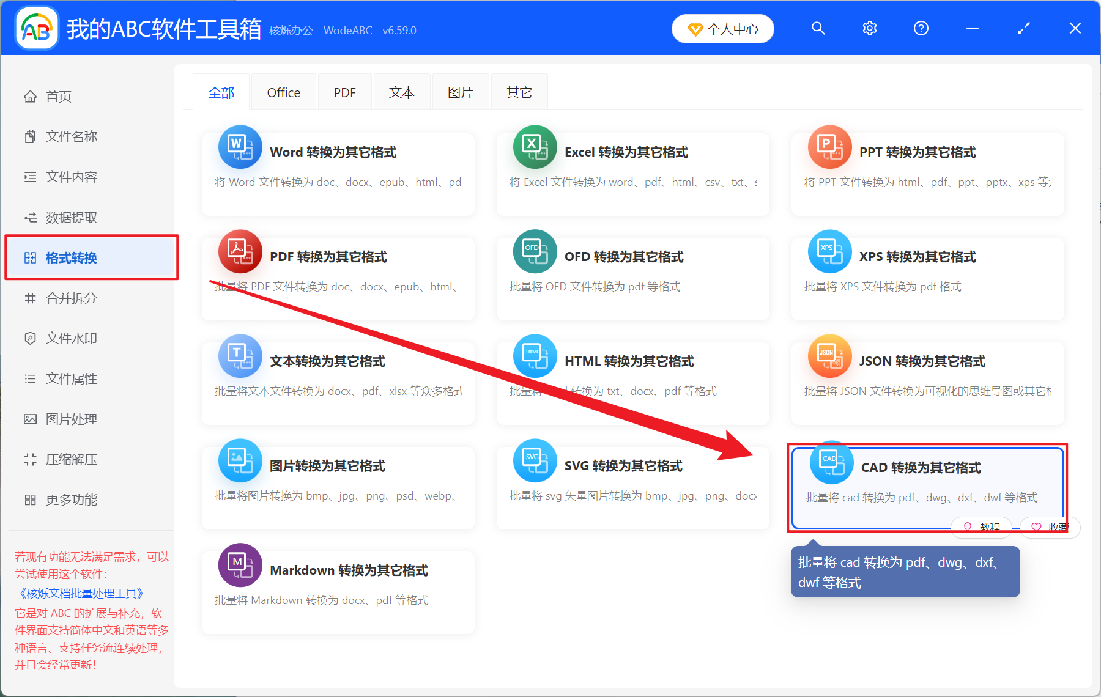Open 合并拆分 in the sidebar
This screenshot has width=1101, height=697.
pyautogui.click(x=71, y=298)
